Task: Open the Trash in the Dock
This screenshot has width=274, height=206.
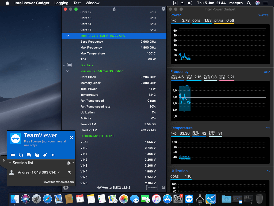Action: pyautogui.click(x=259, y=199)
